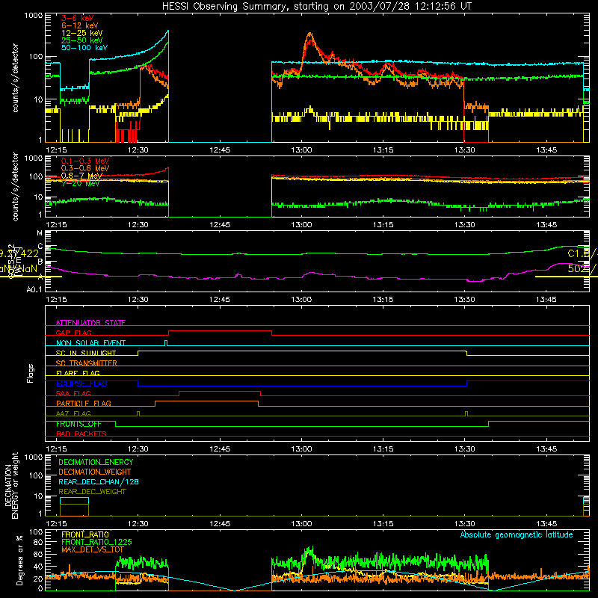Select the green FRONT_RATIO_1225 legend label

pos(96,542)
